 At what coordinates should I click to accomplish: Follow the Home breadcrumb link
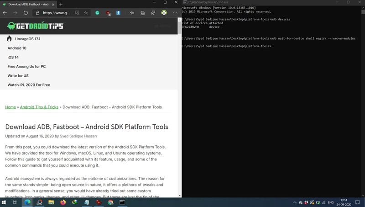[x=10, y=107]
